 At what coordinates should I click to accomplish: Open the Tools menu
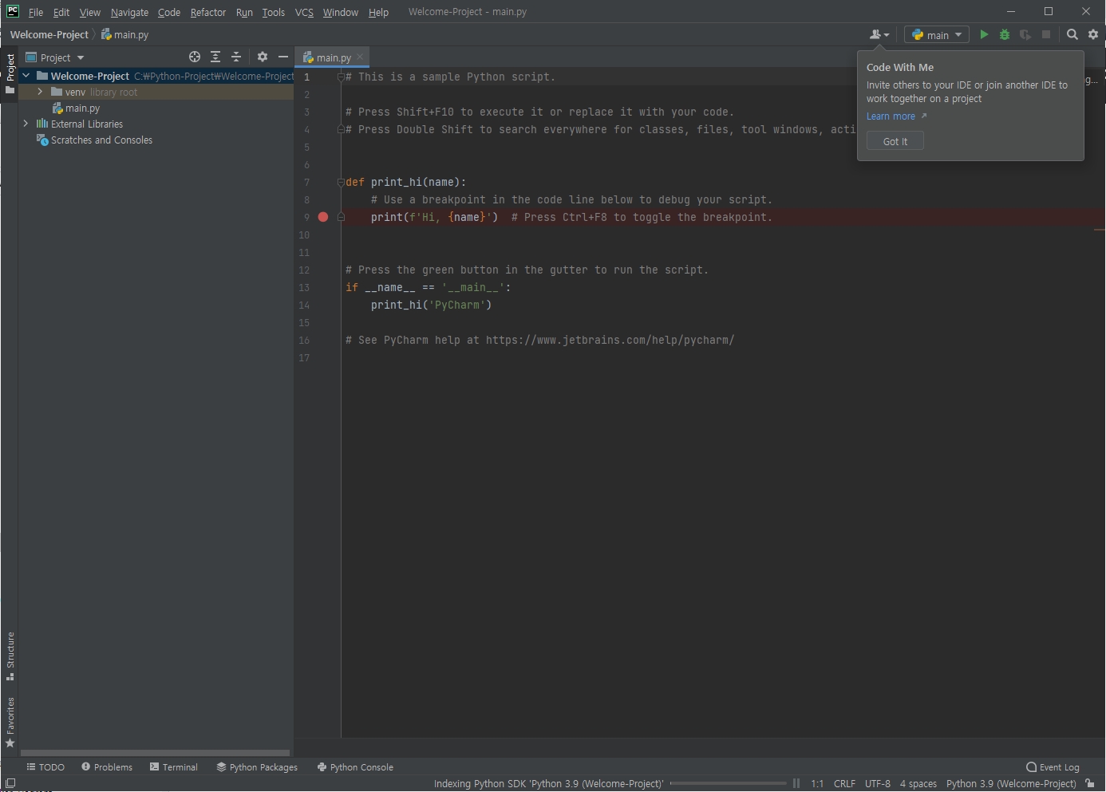point(274,12)
